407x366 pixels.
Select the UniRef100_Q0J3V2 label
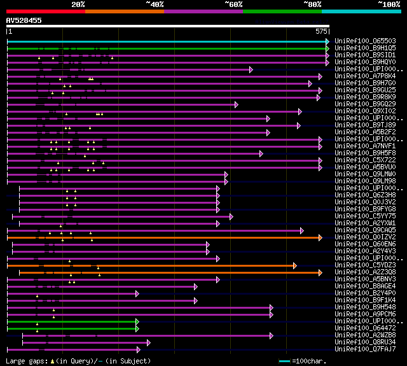pyautogui.click(x=365, y=202)
